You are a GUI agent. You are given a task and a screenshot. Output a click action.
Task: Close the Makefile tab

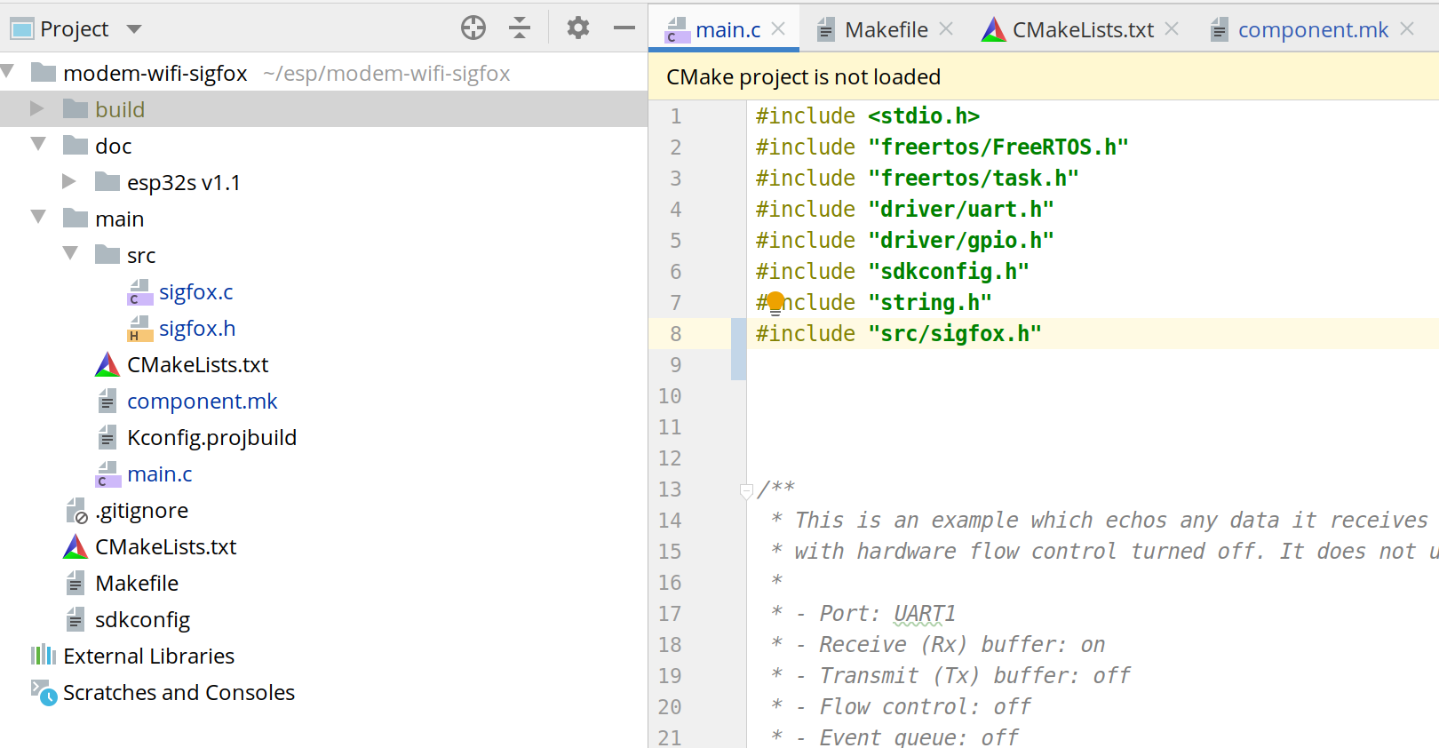pyautogui.click(x=946, y=29)
